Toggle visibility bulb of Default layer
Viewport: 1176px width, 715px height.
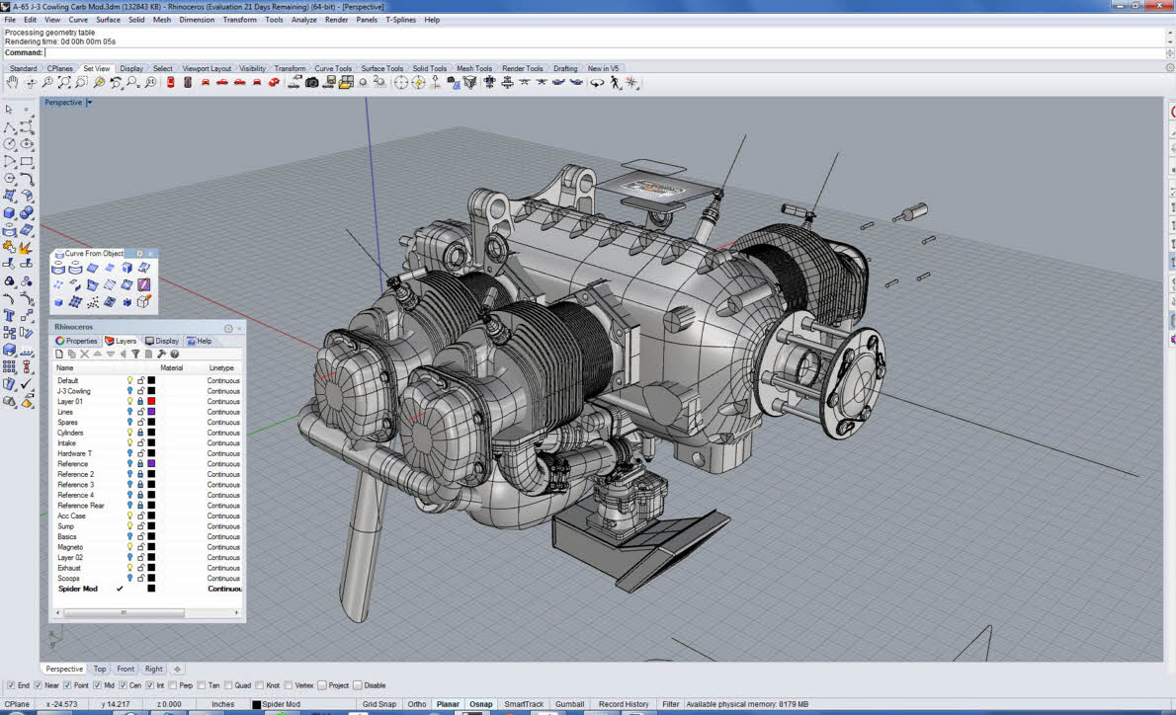point(129,381)
